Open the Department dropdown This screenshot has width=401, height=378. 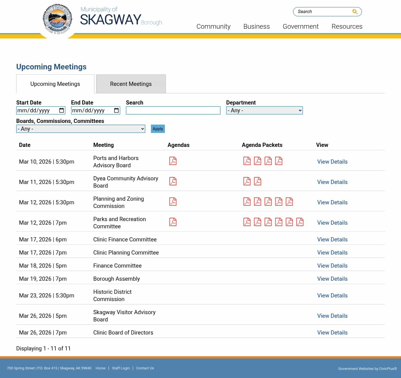tap(264, 110)
